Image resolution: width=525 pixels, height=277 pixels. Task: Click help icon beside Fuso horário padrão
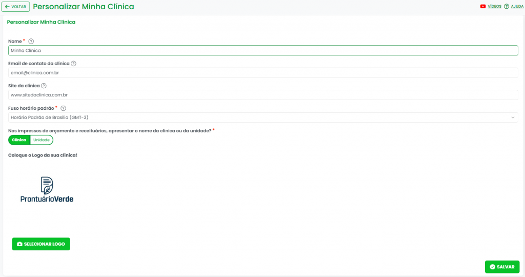tap(64, 108)
